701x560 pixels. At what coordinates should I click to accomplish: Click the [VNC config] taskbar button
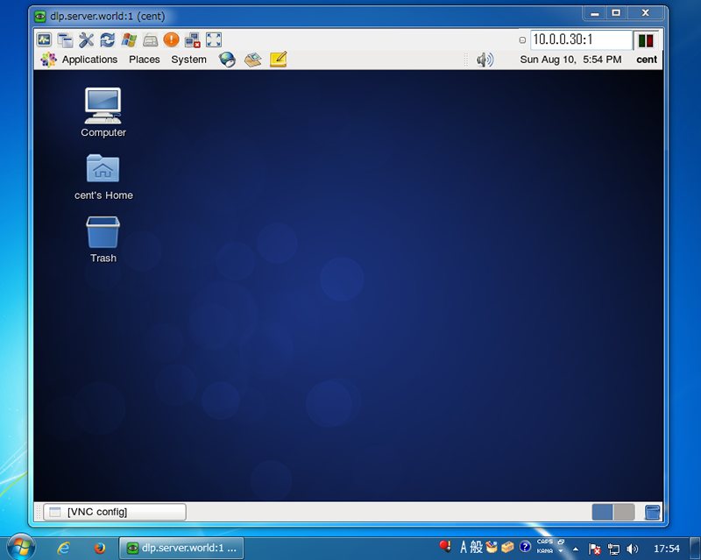coord(115,512)
